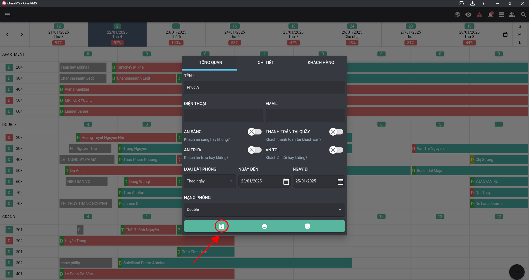Open chow philip booking in room 302
This screenshot has height=280, width=529.
pyautogui.click(x=86, y=263)
